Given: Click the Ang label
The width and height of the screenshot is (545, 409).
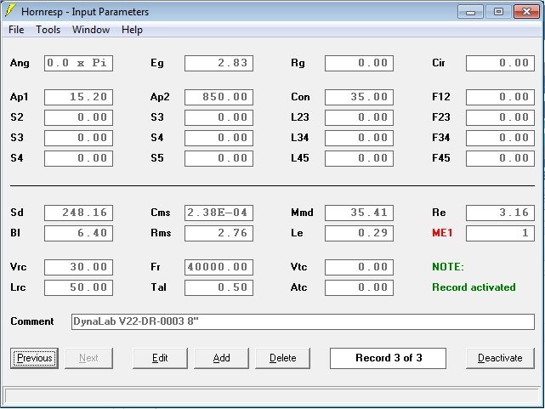Looking at the screenshot, I should pyautogui.click(x=20, y=63).
